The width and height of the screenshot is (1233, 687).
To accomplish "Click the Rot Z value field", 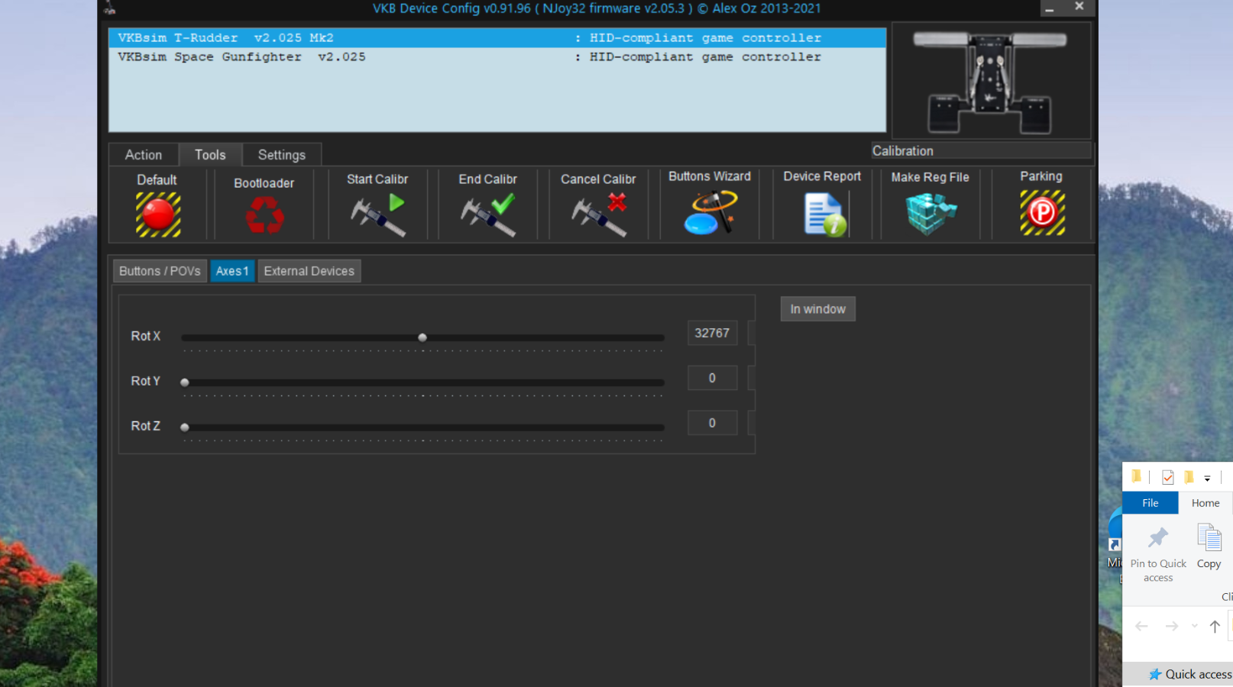I will 712,423.
